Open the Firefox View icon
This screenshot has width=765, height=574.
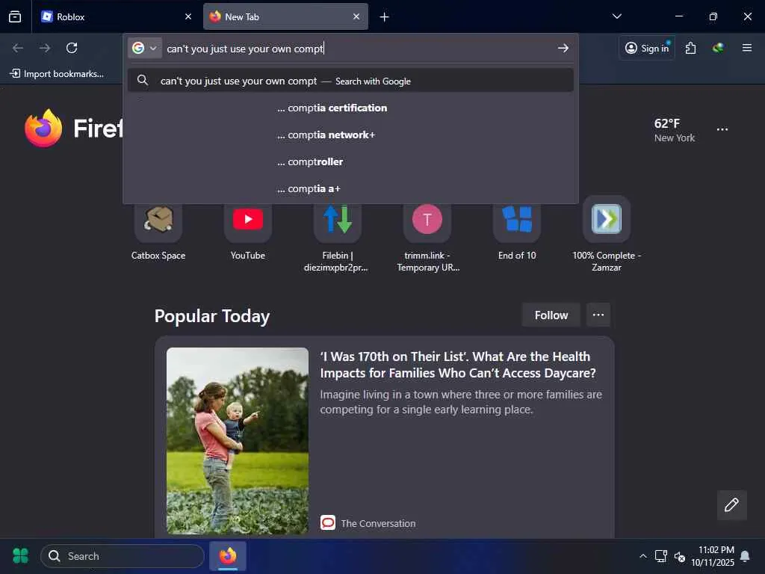click(x=15, y=16)
